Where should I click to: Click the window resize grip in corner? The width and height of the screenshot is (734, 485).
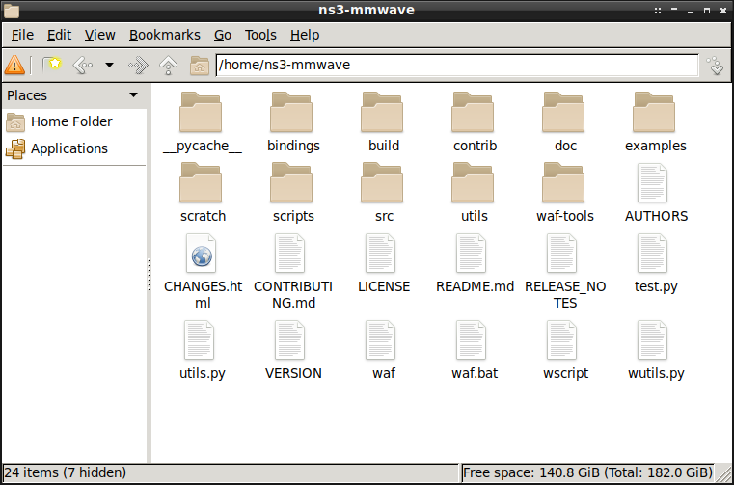point(724,474)
